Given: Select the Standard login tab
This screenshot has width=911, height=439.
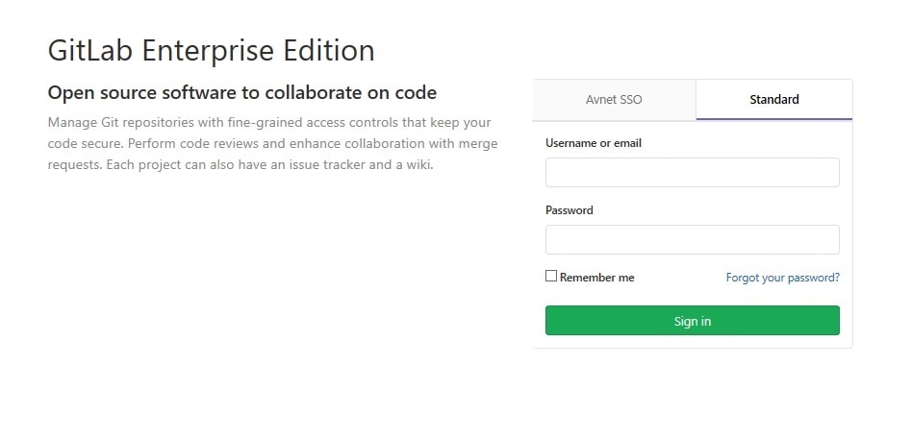Looking at the screenshot, I should 773,100.
